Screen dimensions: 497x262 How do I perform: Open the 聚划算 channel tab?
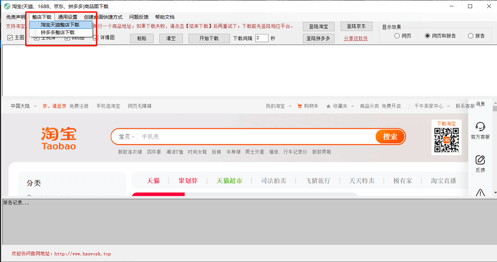[188, 181]
